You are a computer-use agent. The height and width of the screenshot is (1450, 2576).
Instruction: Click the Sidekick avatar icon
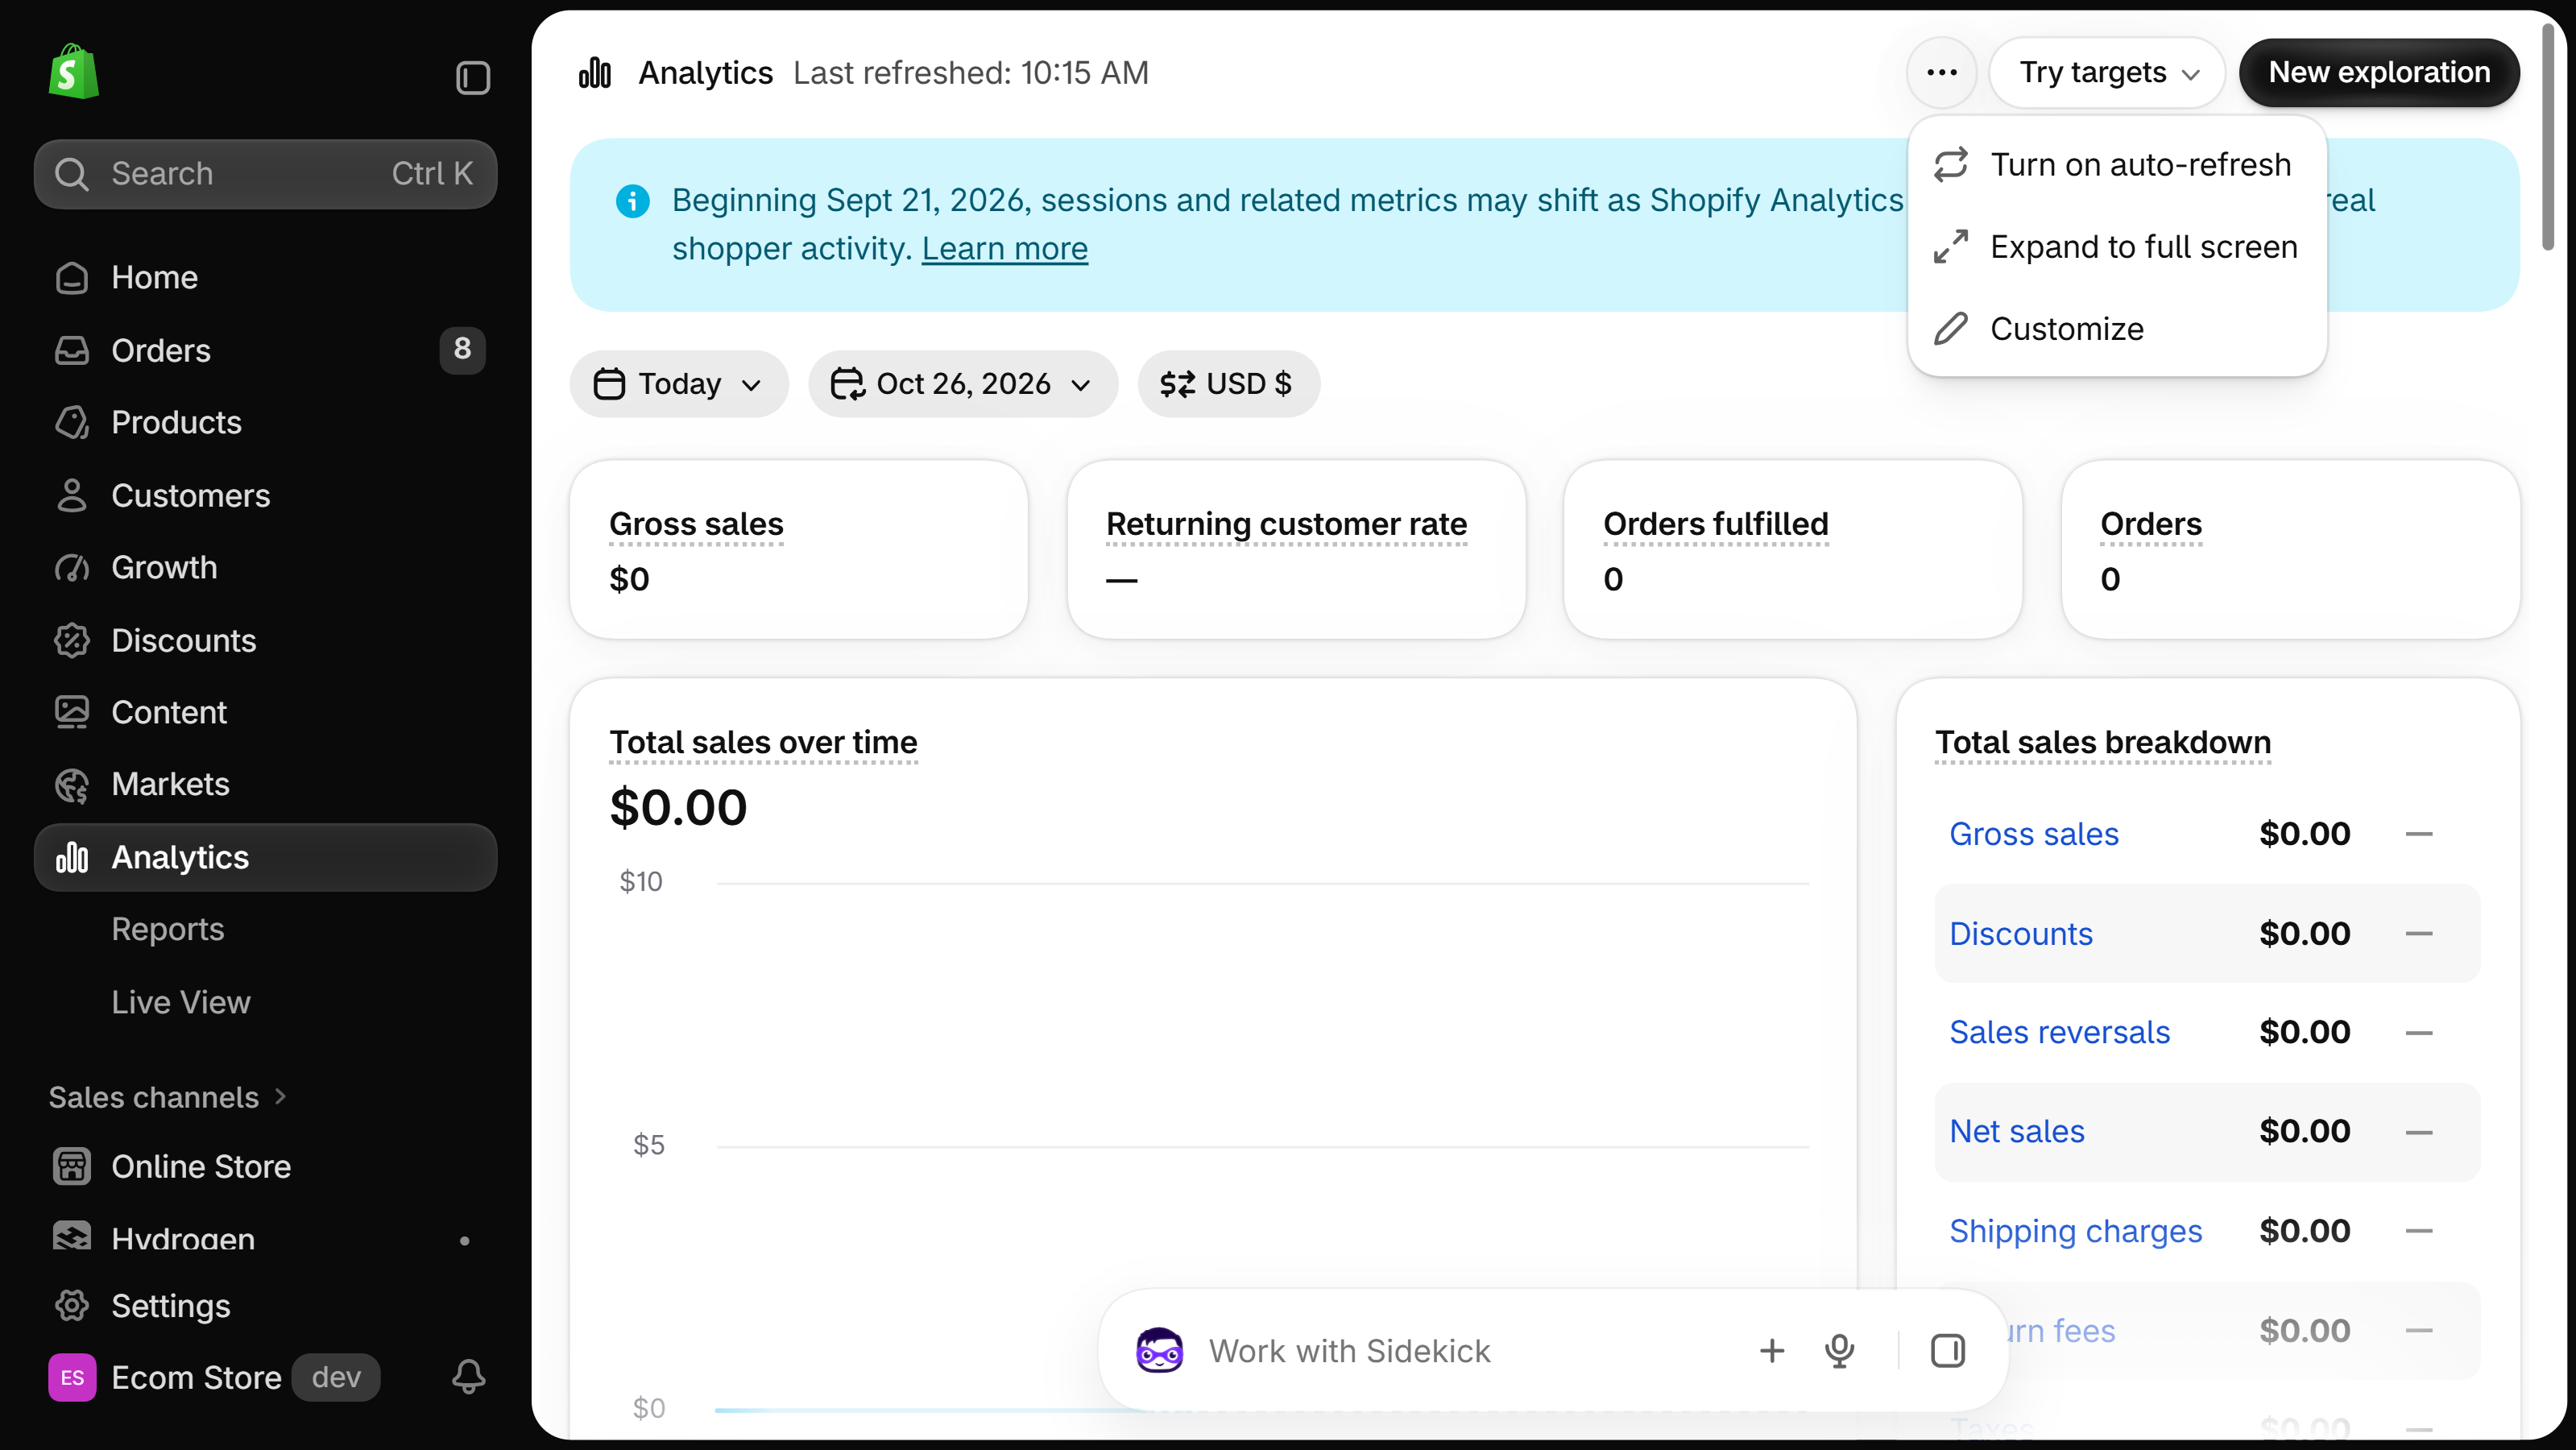tap(1159, 1350)
